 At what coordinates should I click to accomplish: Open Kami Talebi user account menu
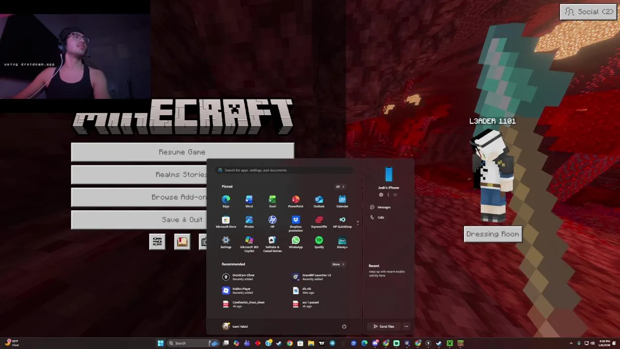pos(235,326)
